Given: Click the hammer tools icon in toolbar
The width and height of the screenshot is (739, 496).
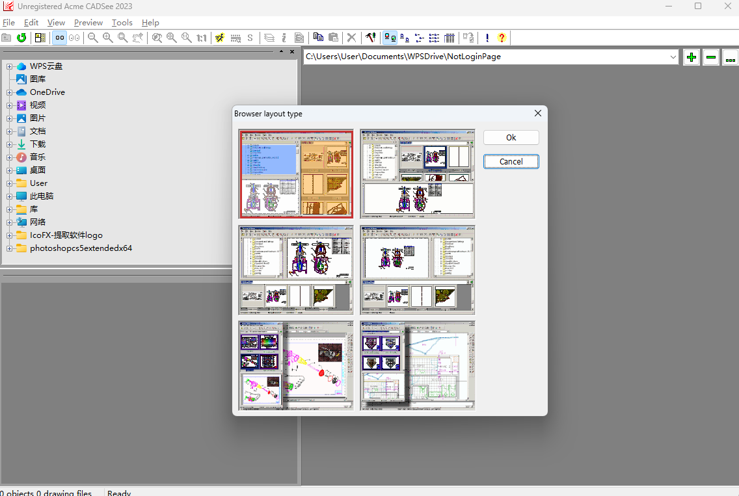Looking at the screenshot, I should [x=370, y=38].
